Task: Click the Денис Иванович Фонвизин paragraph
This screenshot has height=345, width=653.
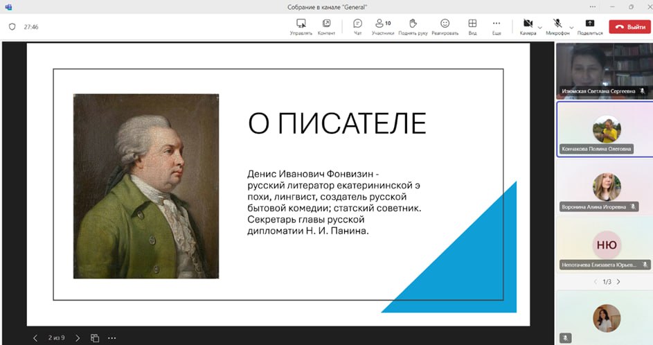Action: [x=334, y=202]
